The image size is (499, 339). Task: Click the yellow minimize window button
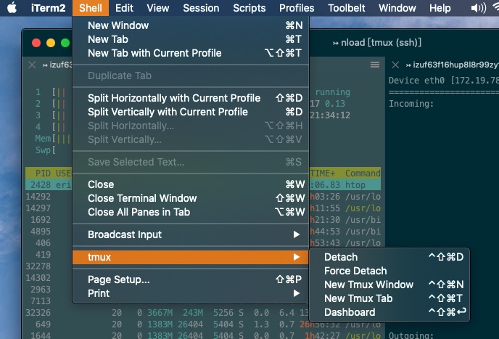tap(51, 43)
